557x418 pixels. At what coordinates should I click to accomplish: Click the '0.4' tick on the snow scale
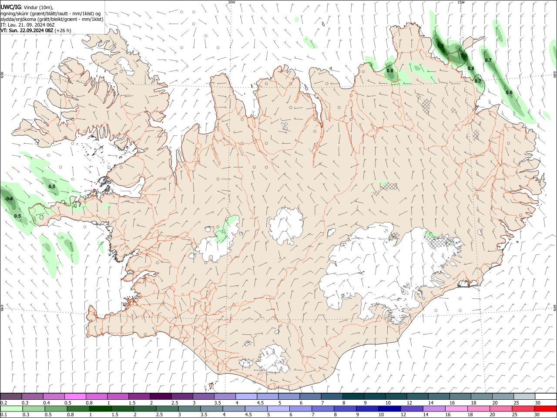pyautogui.click(x=47, y=403)
